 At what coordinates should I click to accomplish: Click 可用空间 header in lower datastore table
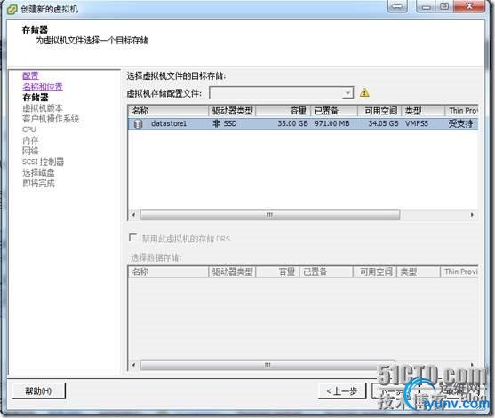[375, 272]
